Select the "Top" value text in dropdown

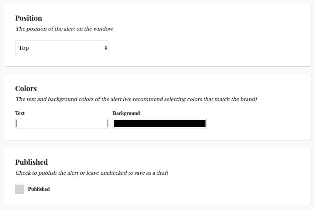tap(24, 48)
